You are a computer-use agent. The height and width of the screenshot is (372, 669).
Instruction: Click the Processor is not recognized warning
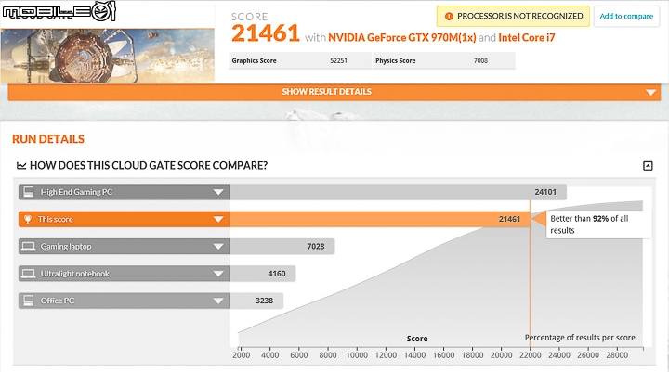pos(513,16)
